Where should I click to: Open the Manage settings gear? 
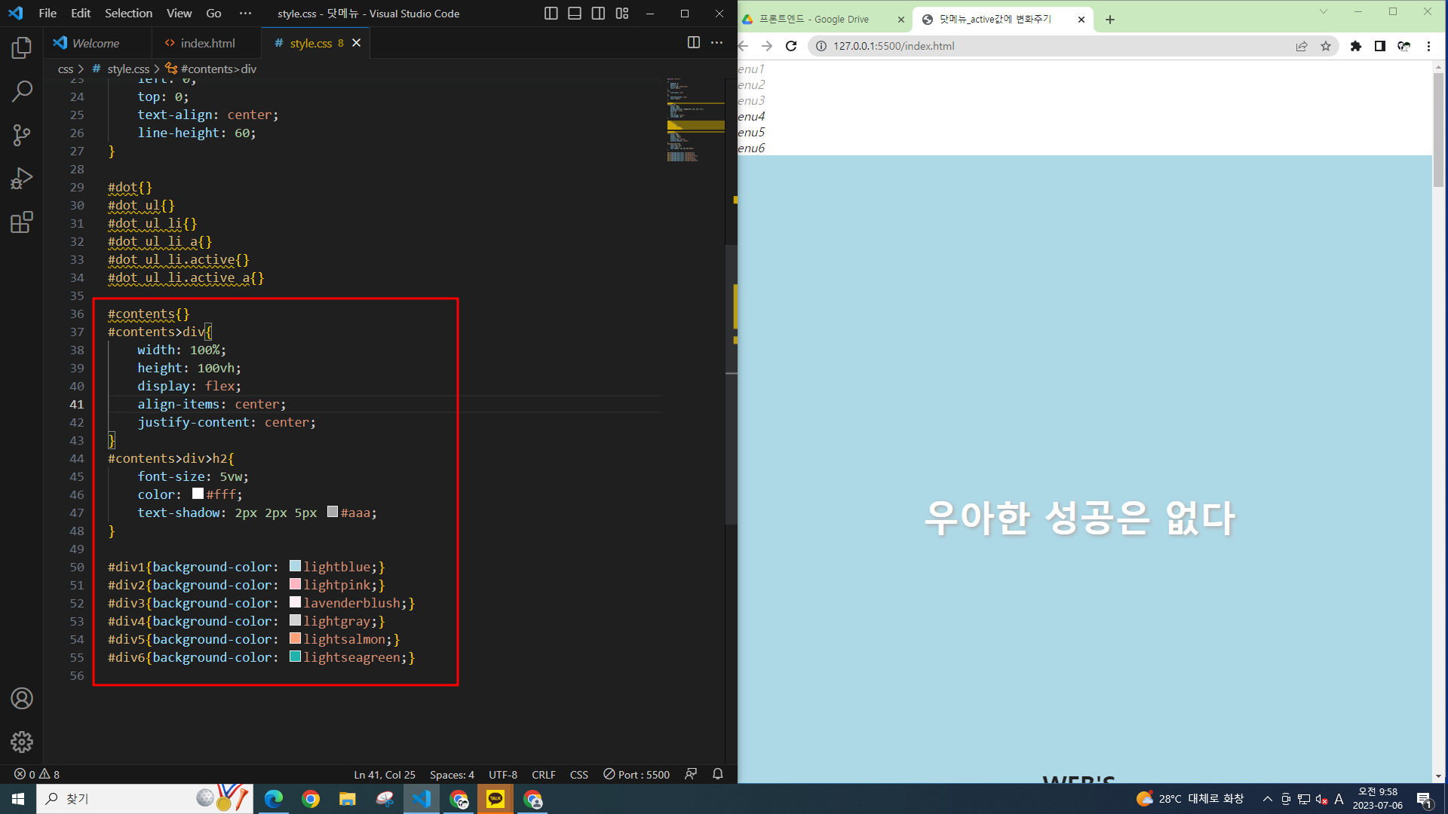coord(21,742)
